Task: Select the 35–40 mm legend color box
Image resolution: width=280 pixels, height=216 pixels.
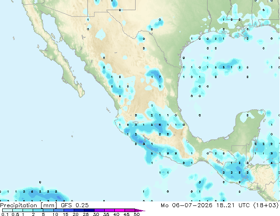Action: click(109, 210)
